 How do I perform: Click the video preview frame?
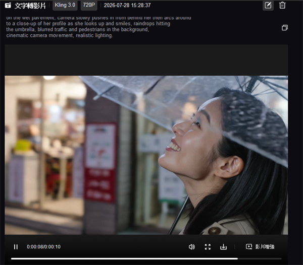click(x=146, y=155)
